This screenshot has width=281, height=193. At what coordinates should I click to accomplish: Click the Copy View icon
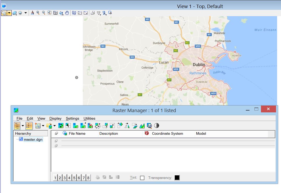click(93, 13)
